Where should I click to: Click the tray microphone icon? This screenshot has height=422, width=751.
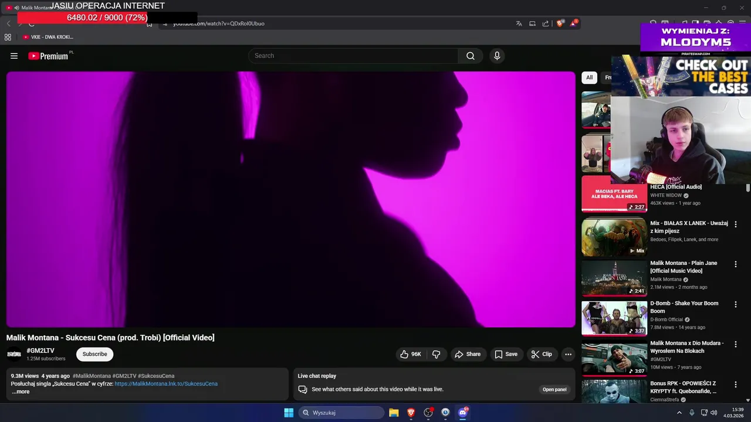tap(692, 413)
